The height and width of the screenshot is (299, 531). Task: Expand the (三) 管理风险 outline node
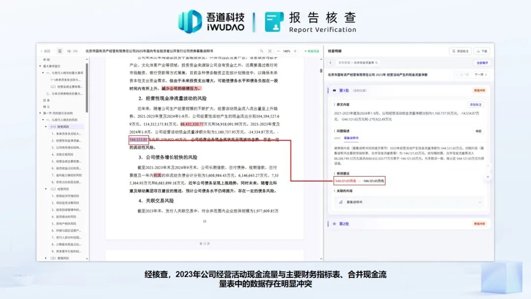[46, 258]
